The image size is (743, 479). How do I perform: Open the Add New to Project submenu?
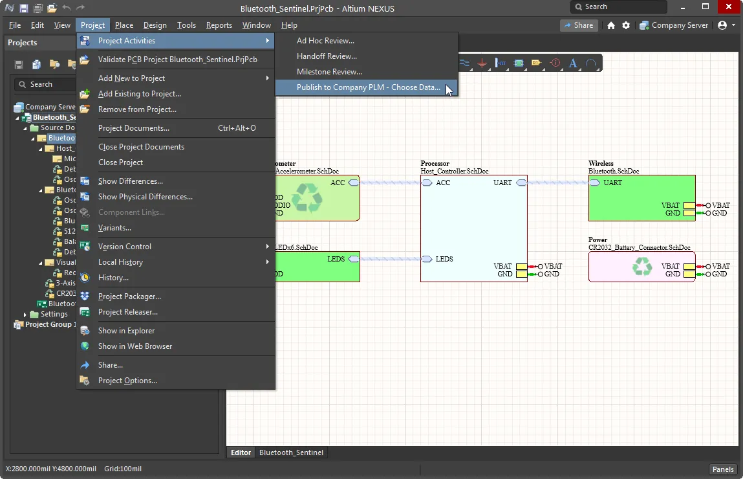pos(176,78)
